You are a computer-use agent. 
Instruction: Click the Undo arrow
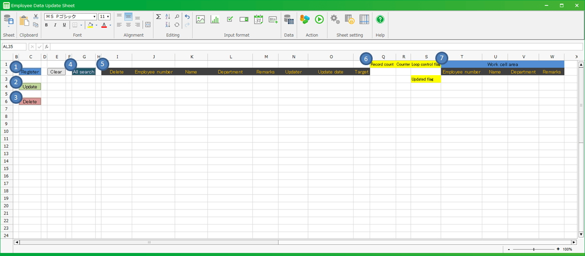coord(187,17)
